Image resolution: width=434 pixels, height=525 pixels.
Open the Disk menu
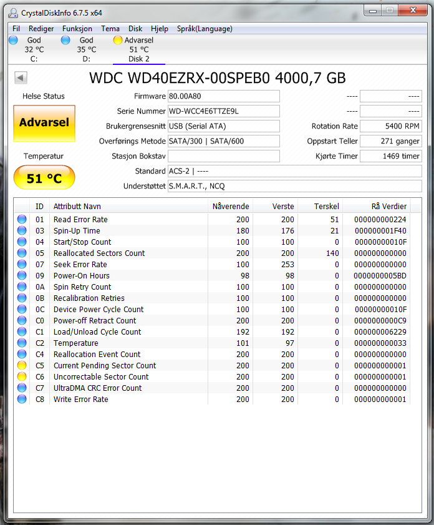coord(135,29)
